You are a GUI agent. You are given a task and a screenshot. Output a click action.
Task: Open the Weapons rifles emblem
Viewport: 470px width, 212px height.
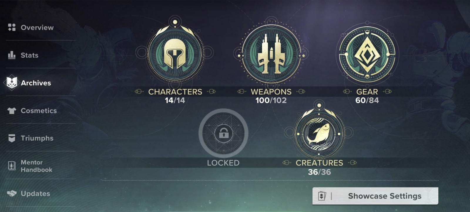(x=271, y=54)
